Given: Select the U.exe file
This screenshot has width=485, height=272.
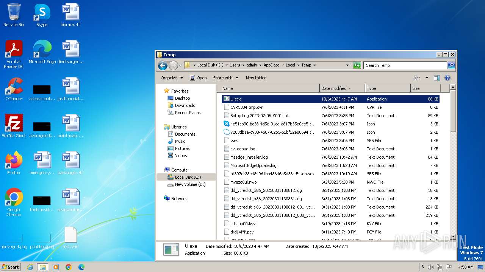Looking at the screenshot, I should [x=330, y=99].
